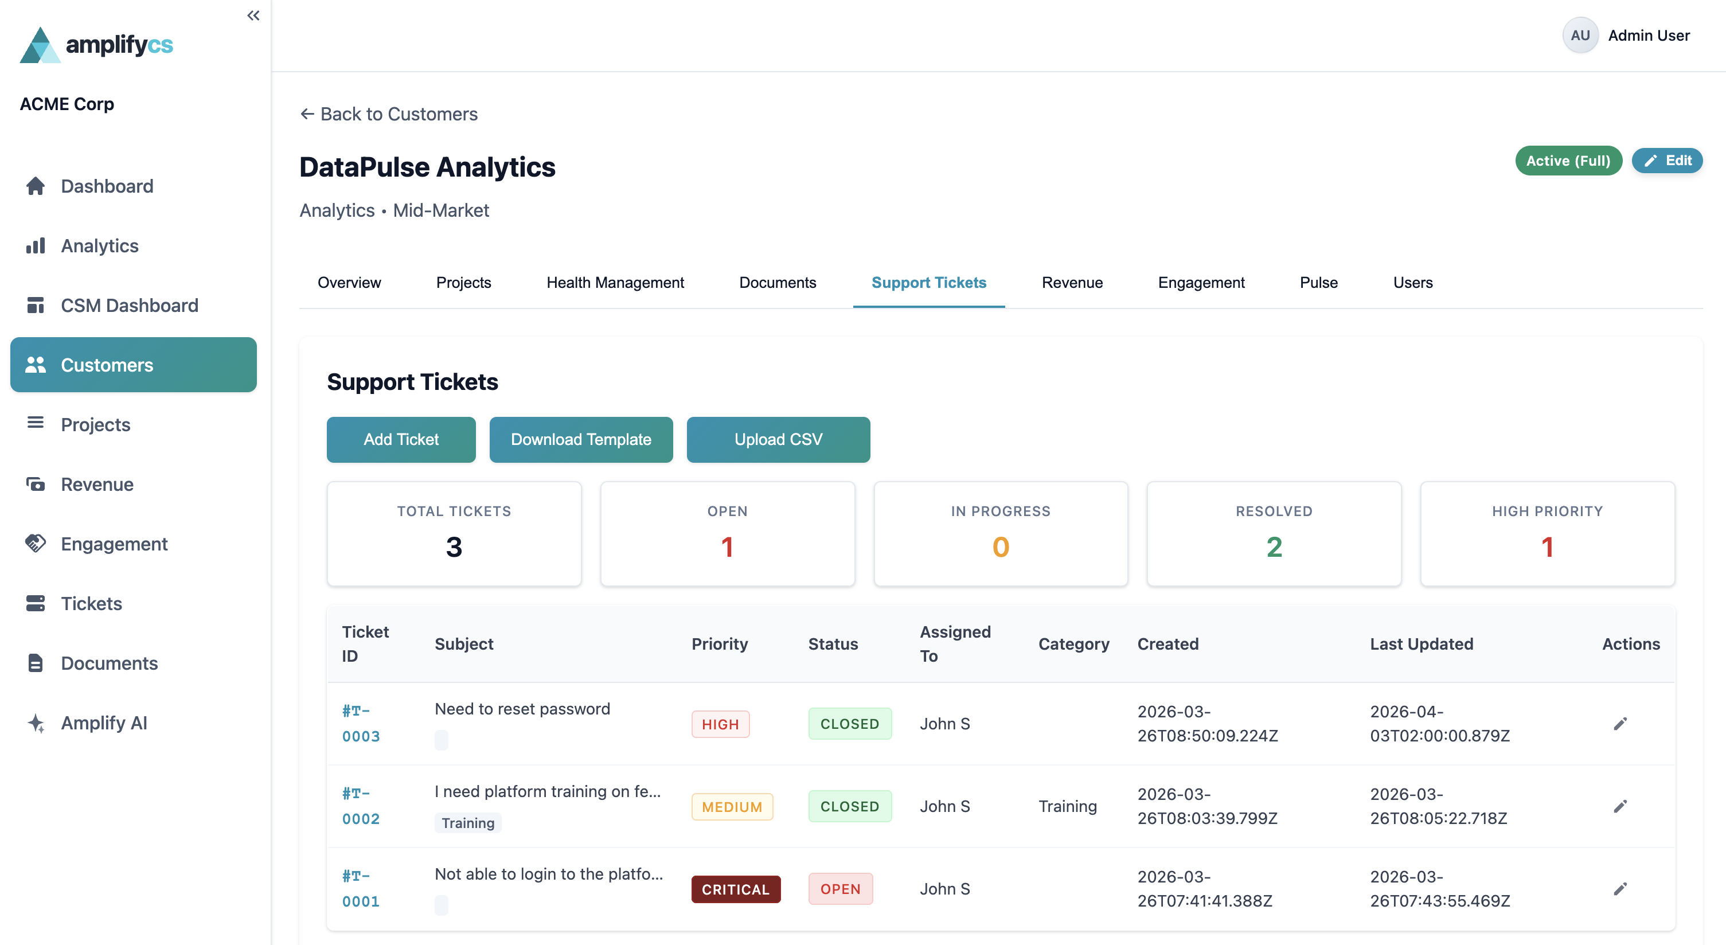Open the Dashboard from the sidebar
The width and height of the screenshot is (1726, 945).
tap(107, 186)
